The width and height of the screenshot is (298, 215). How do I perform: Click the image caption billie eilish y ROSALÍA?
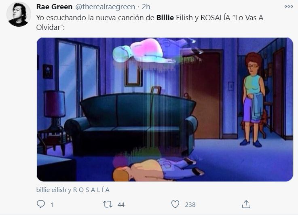coord(73,190)
